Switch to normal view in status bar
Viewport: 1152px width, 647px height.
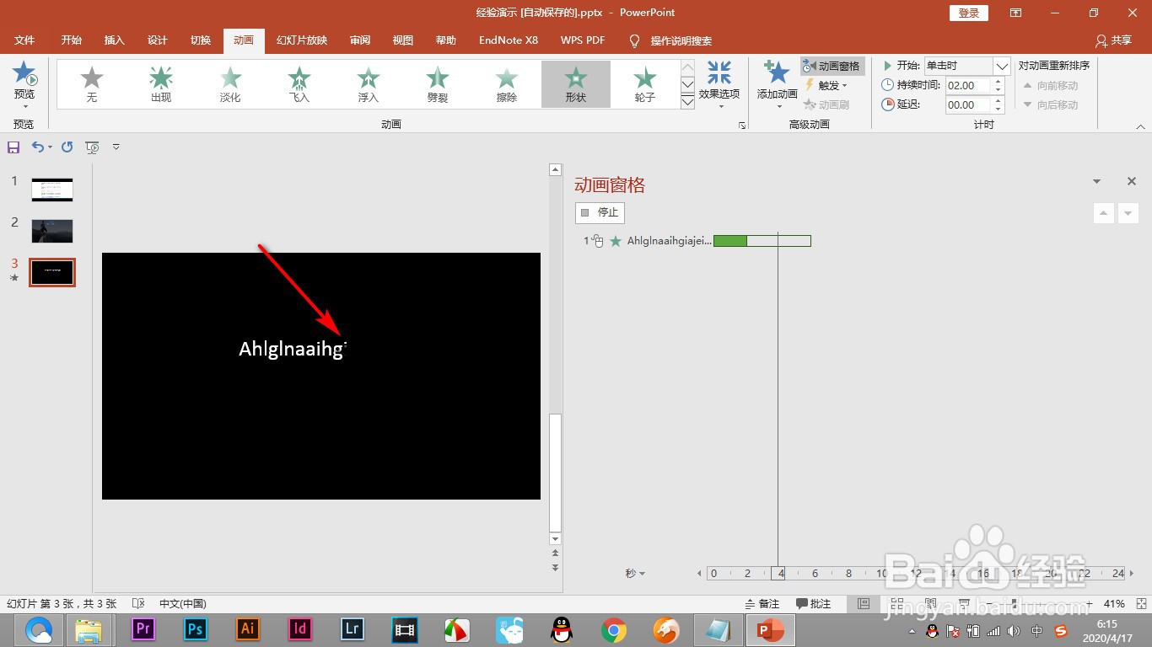[863, 603]
